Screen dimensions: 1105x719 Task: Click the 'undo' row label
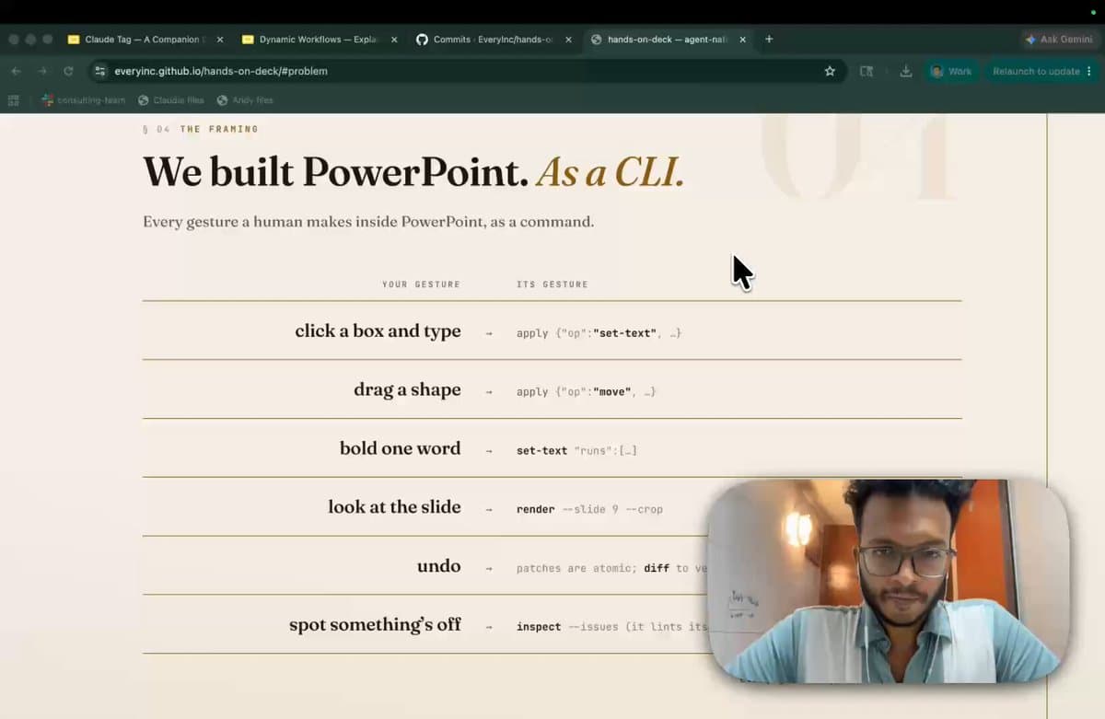tap(438, 566)
